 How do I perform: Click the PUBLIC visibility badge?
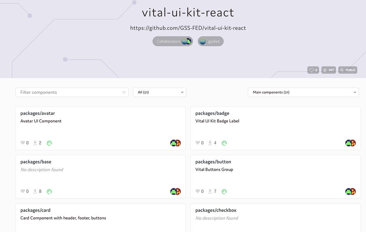click(x=348, y=70)
